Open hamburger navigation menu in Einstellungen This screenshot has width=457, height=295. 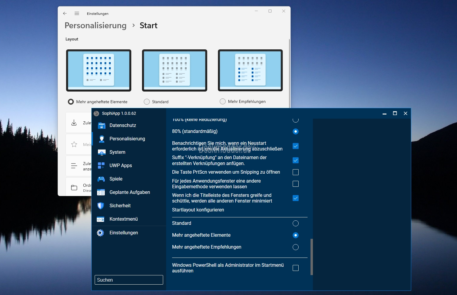click(x=77, y=13)
